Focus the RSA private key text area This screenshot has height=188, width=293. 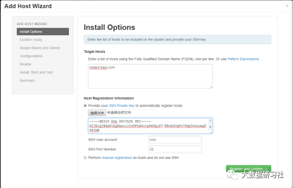[150, 126]
